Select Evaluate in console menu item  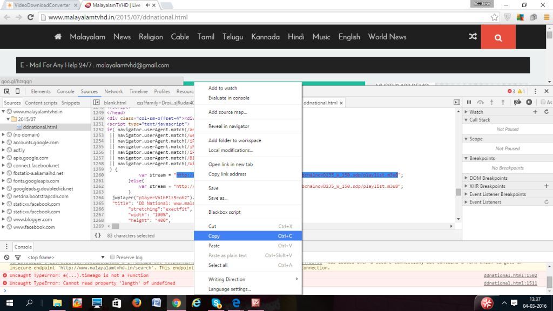tap(248, 98)
